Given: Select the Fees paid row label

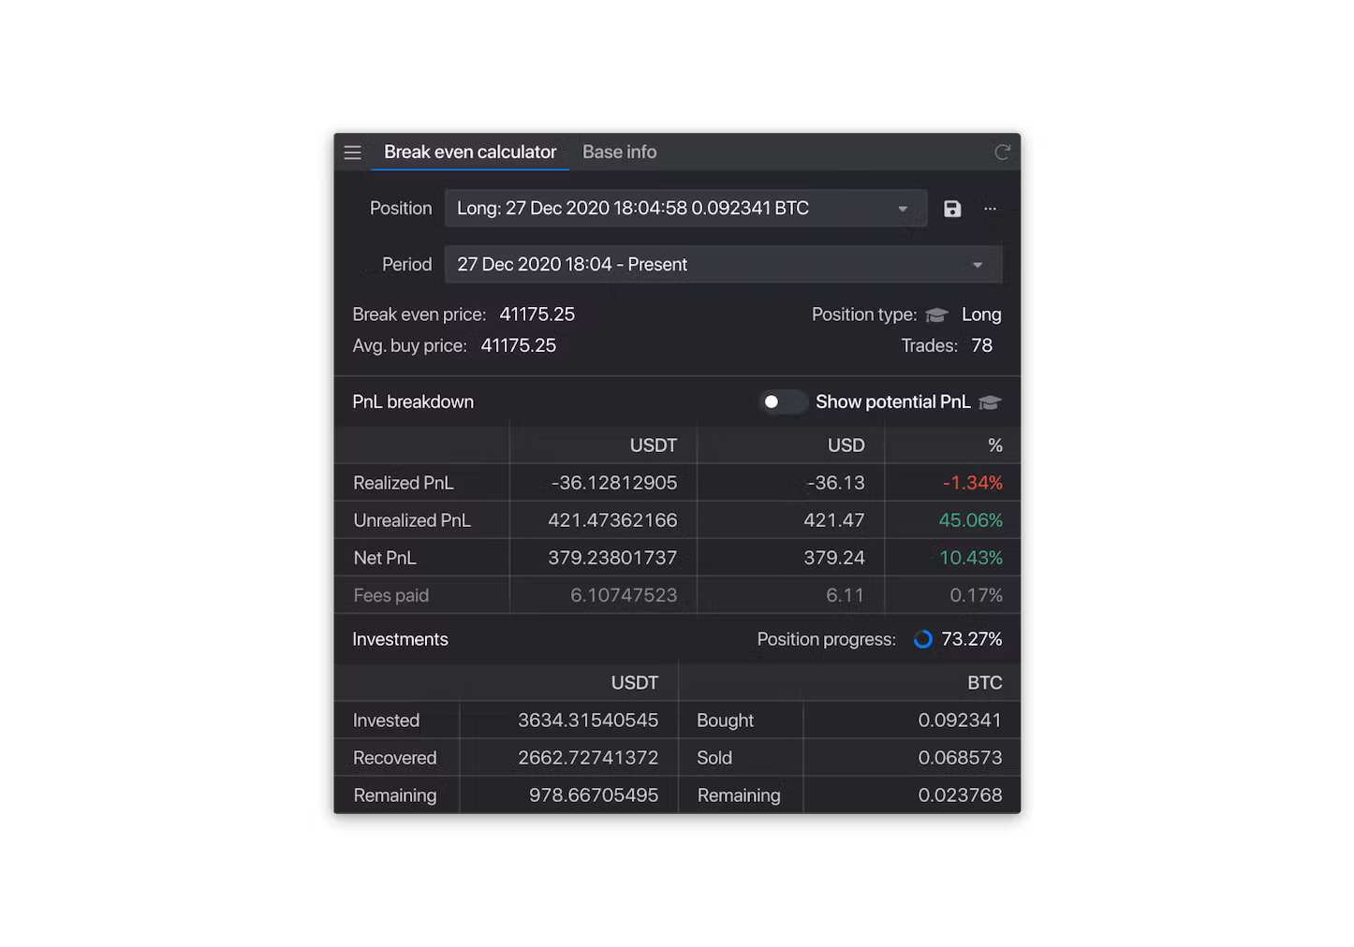Looking at the screenshot, I should click(x=390, y=595).
